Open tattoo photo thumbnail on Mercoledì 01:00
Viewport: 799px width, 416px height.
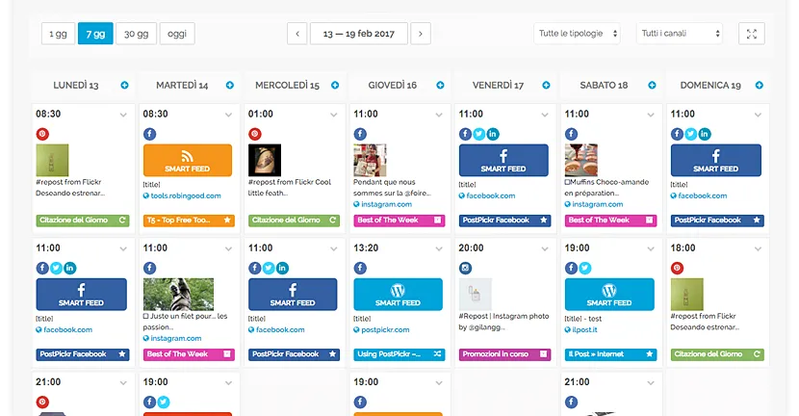tap(265, 160)
